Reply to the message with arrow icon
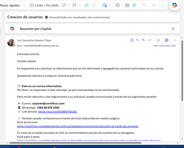The image size is (184, 148). coord(138,40)
